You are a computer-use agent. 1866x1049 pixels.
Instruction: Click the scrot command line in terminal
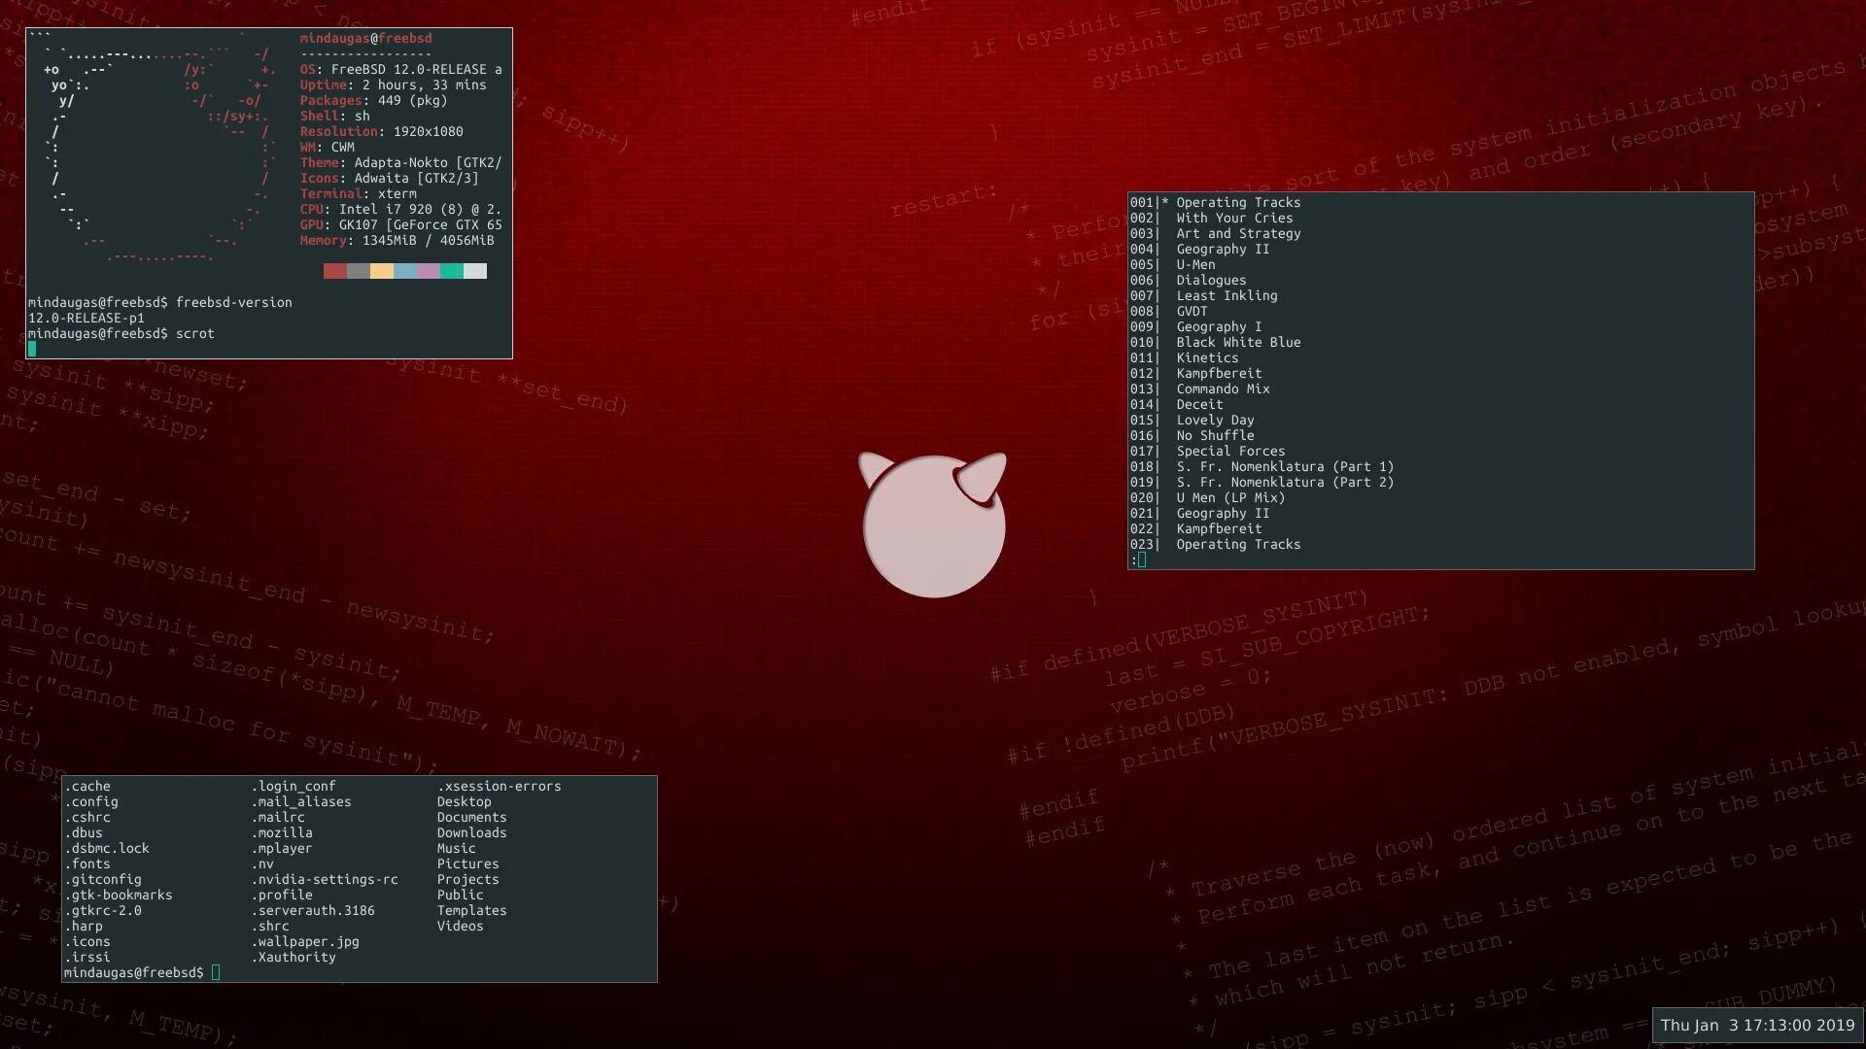pyautogui.click(x=121, y=334)
